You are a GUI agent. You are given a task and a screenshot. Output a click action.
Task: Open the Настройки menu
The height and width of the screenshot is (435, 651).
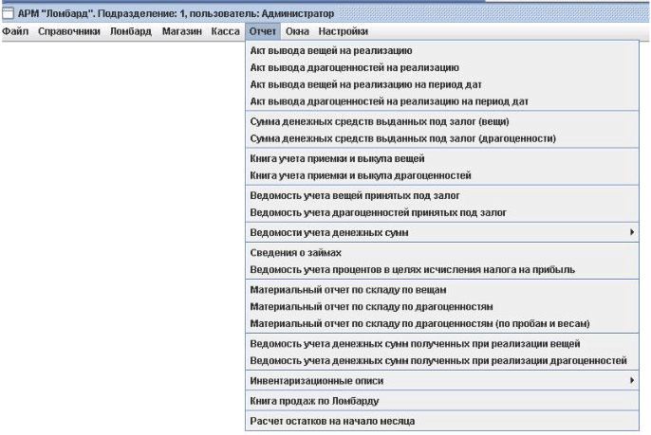[344, 31]
